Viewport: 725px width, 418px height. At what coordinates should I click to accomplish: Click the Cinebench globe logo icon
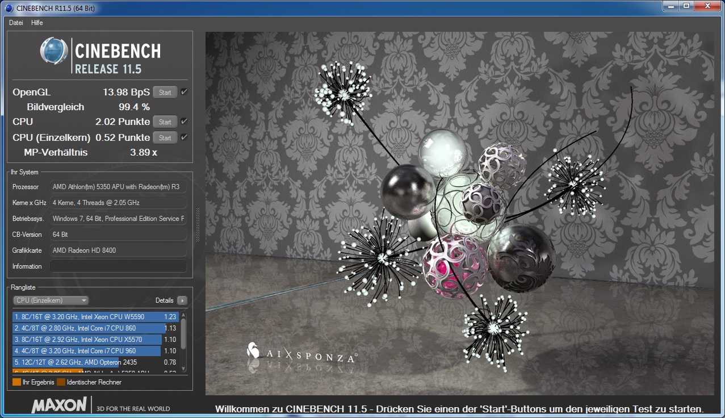(x=54, y=52)
